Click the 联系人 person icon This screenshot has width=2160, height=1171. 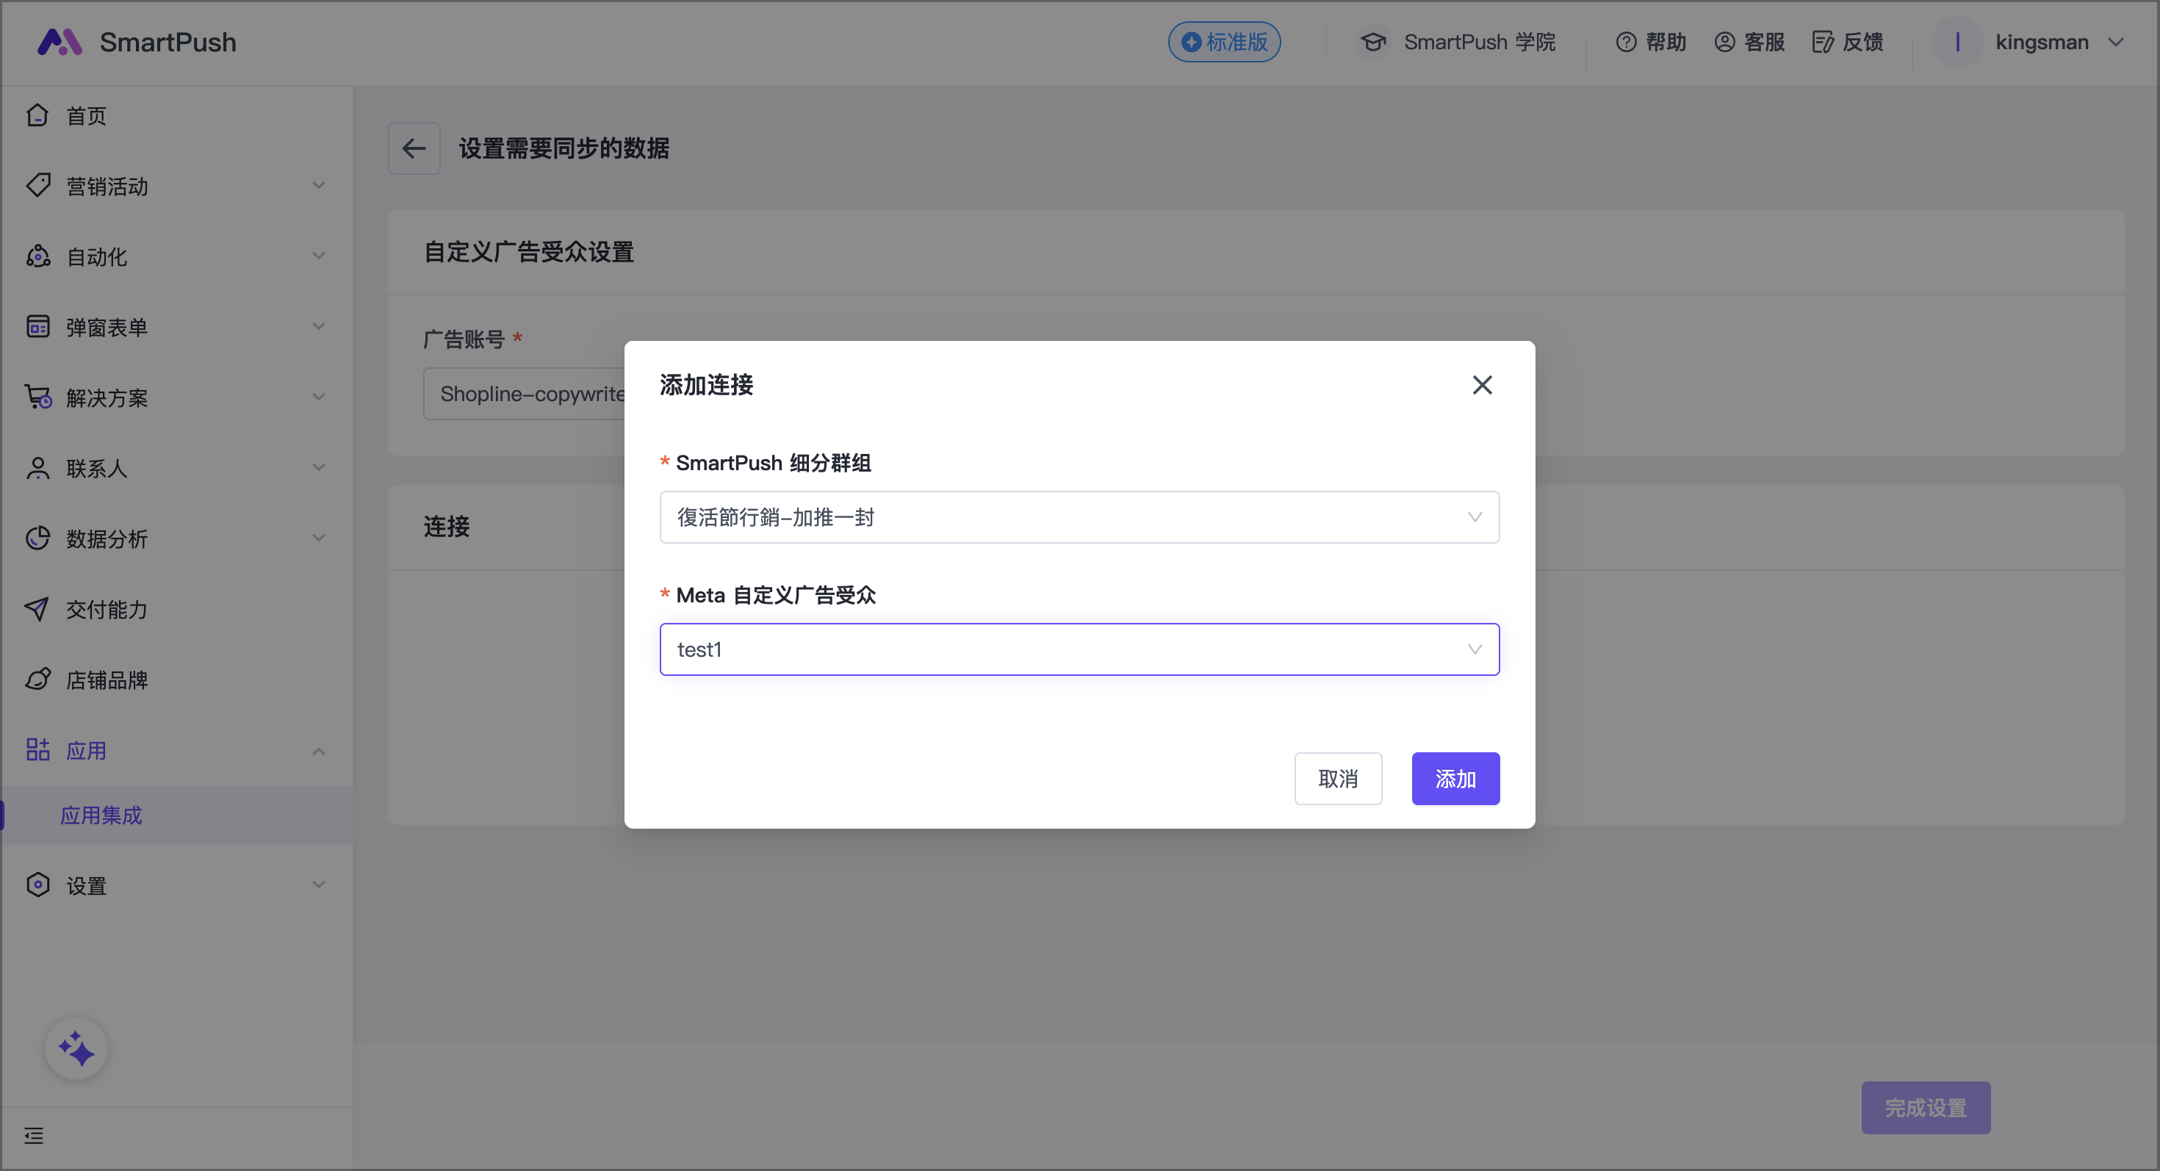(x=37, y=468)
